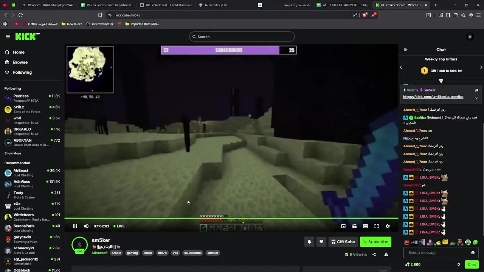The image size is (484, 272).
Task: Open Brave Rewards triangle icon
Action: [x=374, y=15]
